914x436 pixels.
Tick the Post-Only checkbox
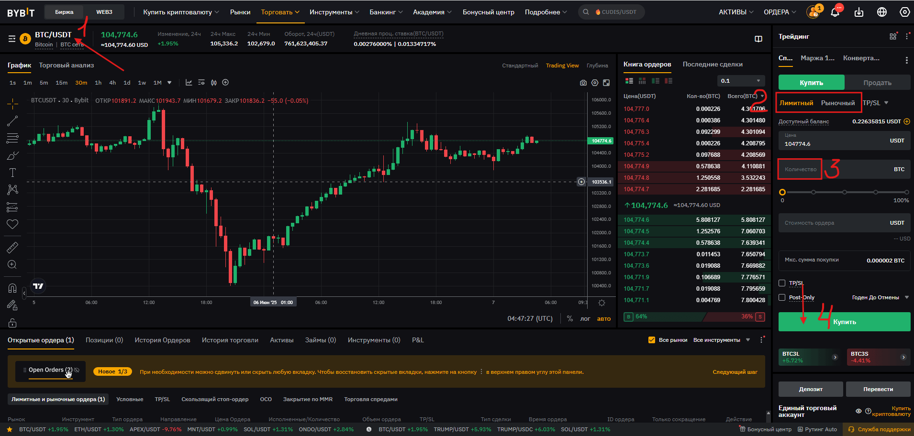click(782, 297)
